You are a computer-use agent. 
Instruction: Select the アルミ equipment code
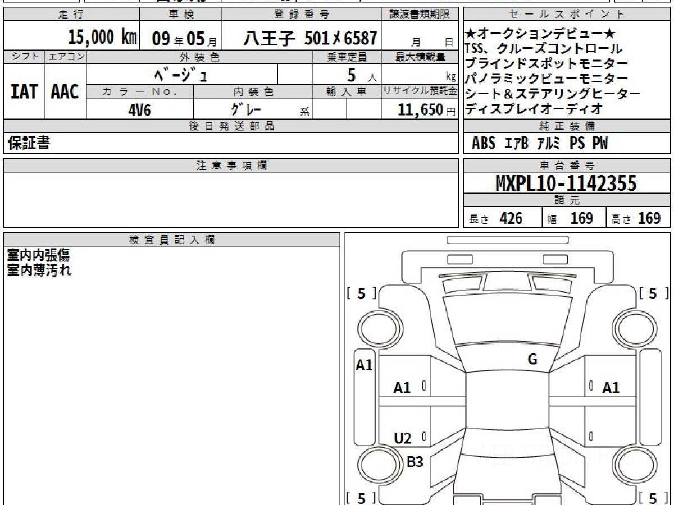click(549, 143)
